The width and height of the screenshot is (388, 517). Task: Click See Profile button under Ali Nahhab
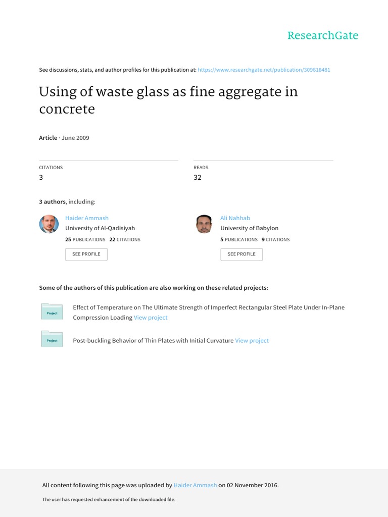(241, 254)
